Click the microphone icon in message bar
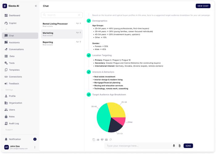 click(x=174, y=146)
